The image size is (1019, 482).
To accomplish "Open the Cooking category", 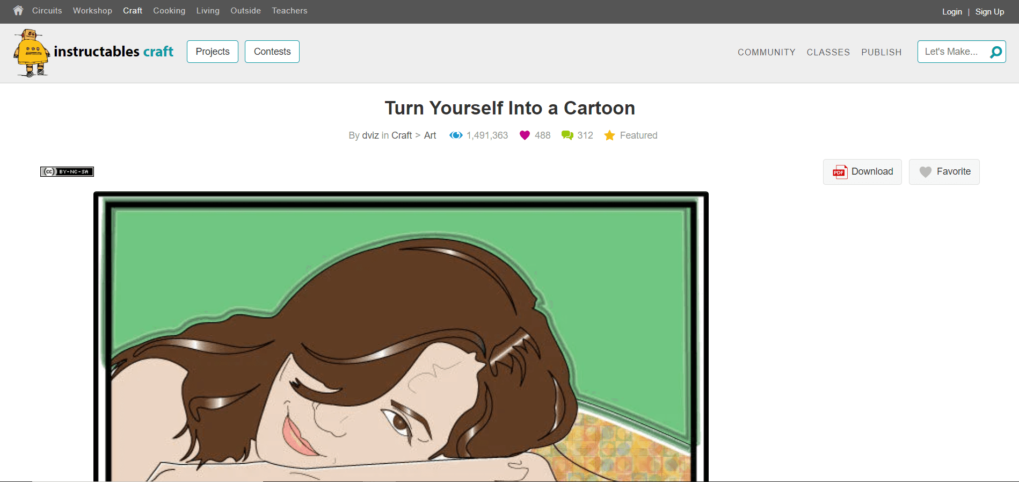I will 169,11.
